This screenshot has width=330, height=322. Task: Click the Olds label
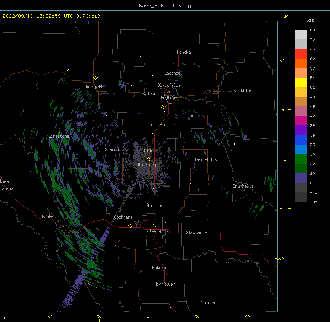pos(149,151)
